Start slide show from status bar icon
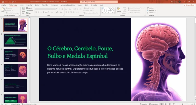Image resolution: width=196 pixels, height=105 pixels. (x=174, y=104)
